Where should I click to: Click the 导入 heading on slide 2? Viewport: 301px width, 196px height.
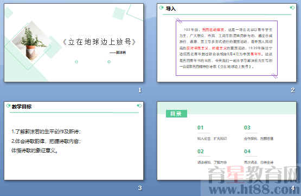click(x=171, y=9)
